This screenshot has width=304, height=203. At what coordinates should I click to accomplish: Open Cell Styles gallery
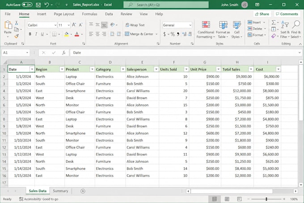(x=237, y=30)
